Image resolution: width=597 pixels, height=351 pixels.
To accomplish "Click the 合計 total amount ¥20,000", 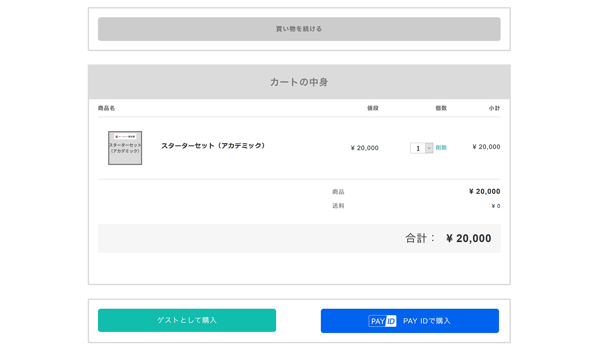I will coord(468,238).
